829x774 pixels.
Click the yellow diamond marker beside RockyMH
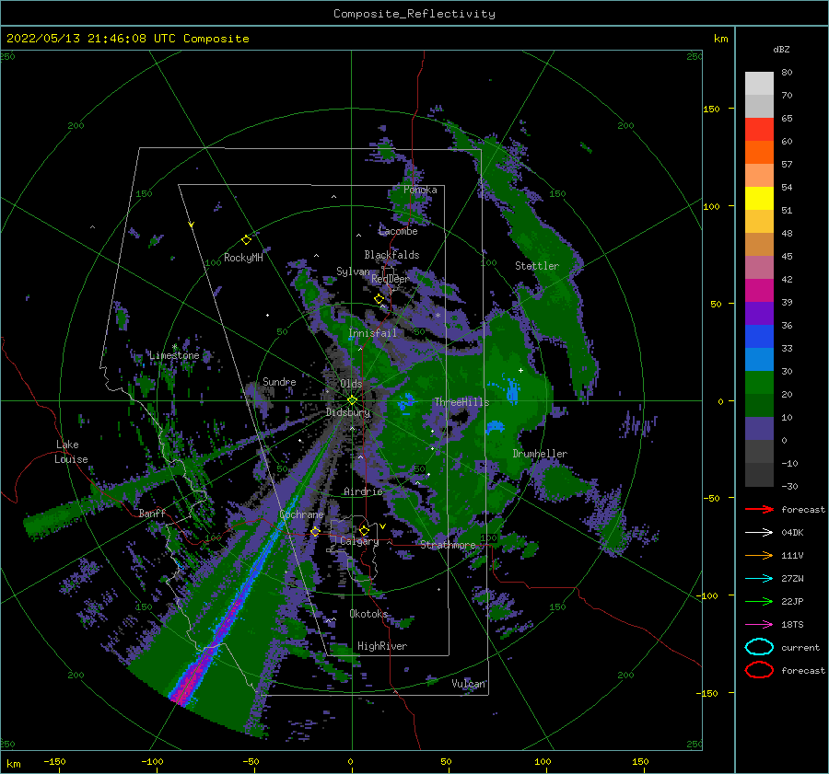pos(246,240)
